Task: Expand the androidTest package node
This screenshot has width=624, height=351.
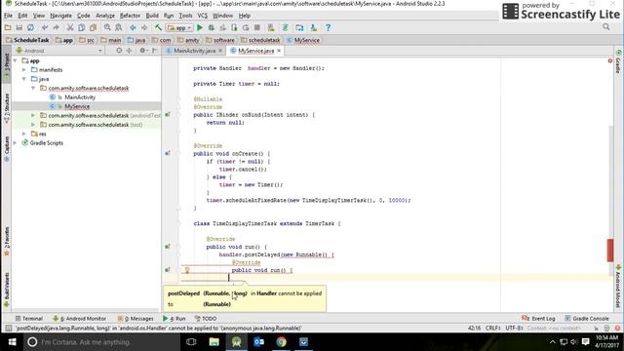Action: pos(33,115)
